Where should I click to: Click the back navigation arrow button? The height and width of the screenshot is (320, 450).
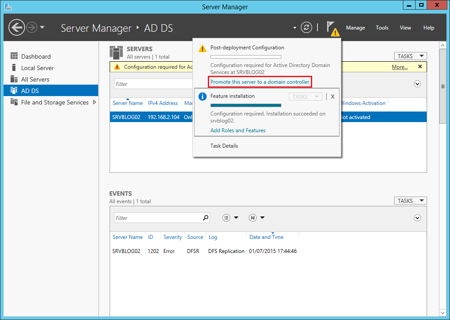click(x=17, y=28)
